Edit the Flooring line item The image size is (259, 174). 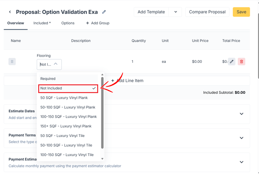tap(232, 61)
